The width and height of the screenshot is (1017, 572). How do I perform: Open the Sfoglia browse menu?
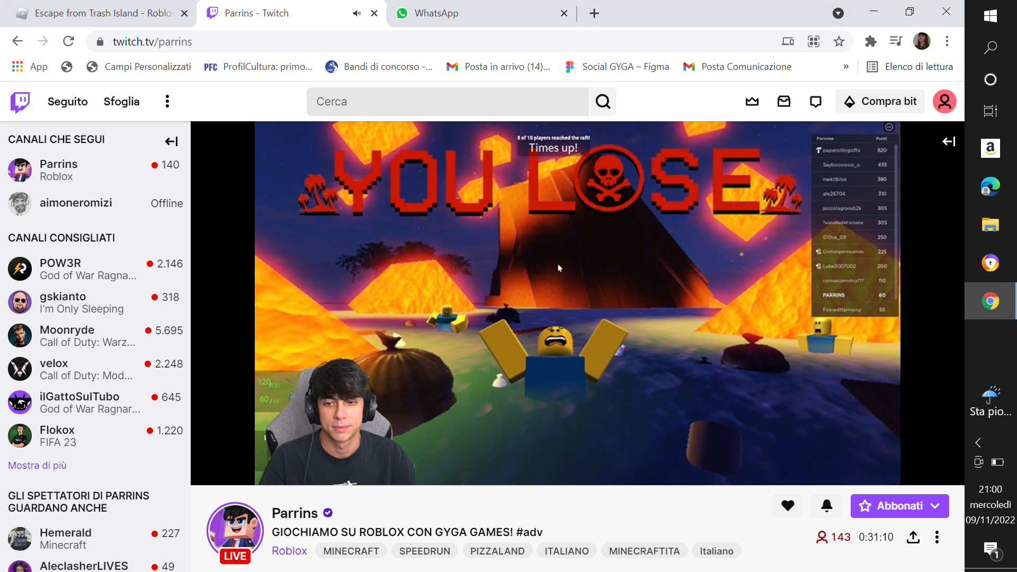121,102
